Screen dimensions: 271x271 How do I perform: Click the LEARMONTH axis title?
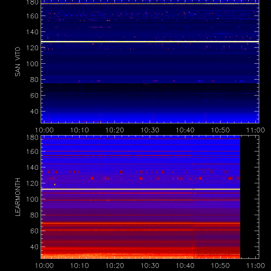(x=18, y=197)
